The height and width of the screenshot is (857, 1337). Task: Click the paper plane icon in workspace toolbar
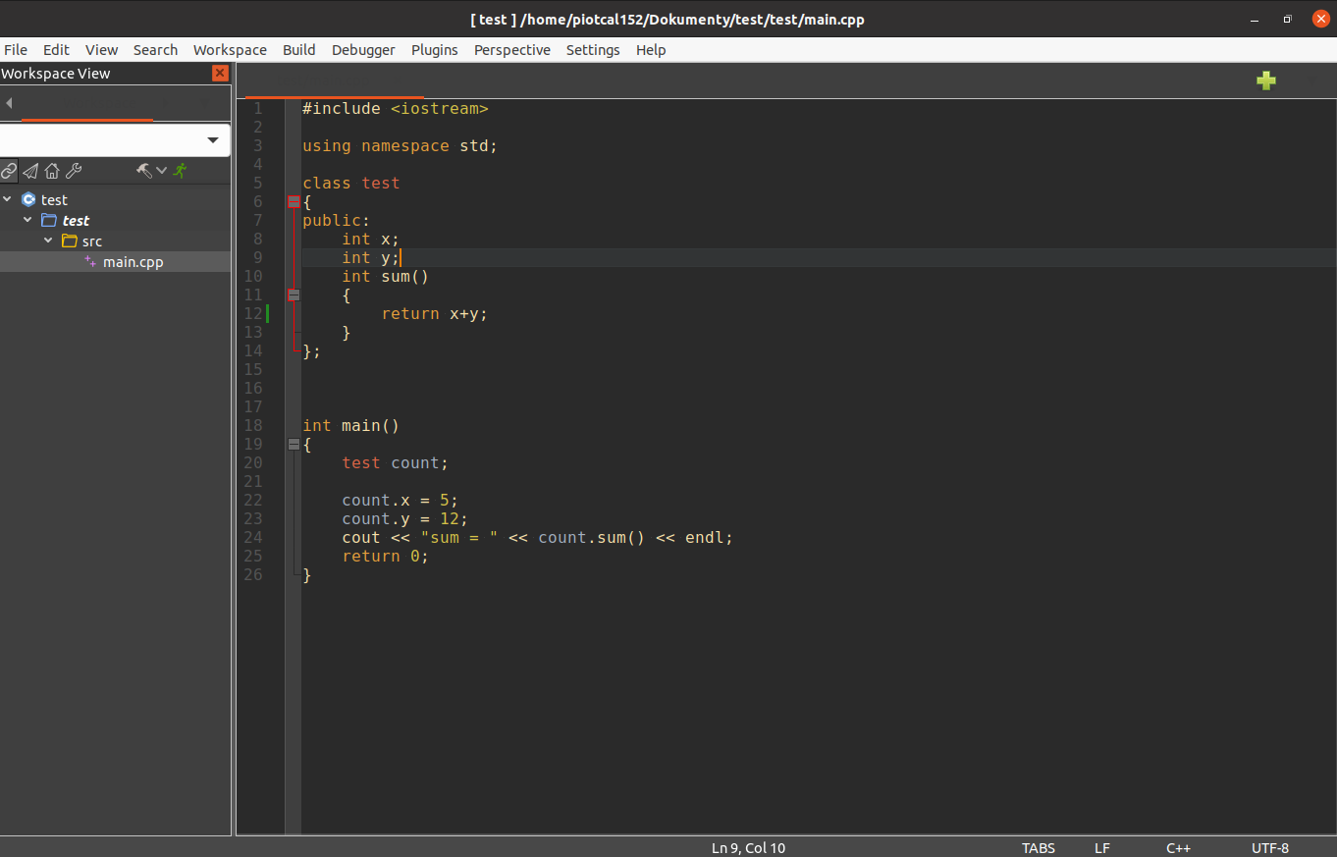coord(30,171)
